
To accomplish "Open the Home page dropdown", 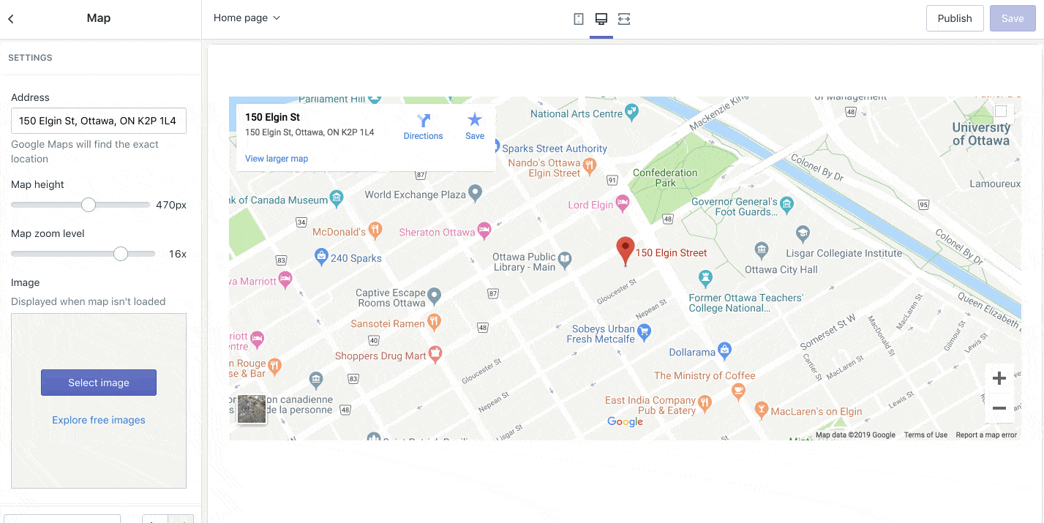I will click(x=247, y=18).
